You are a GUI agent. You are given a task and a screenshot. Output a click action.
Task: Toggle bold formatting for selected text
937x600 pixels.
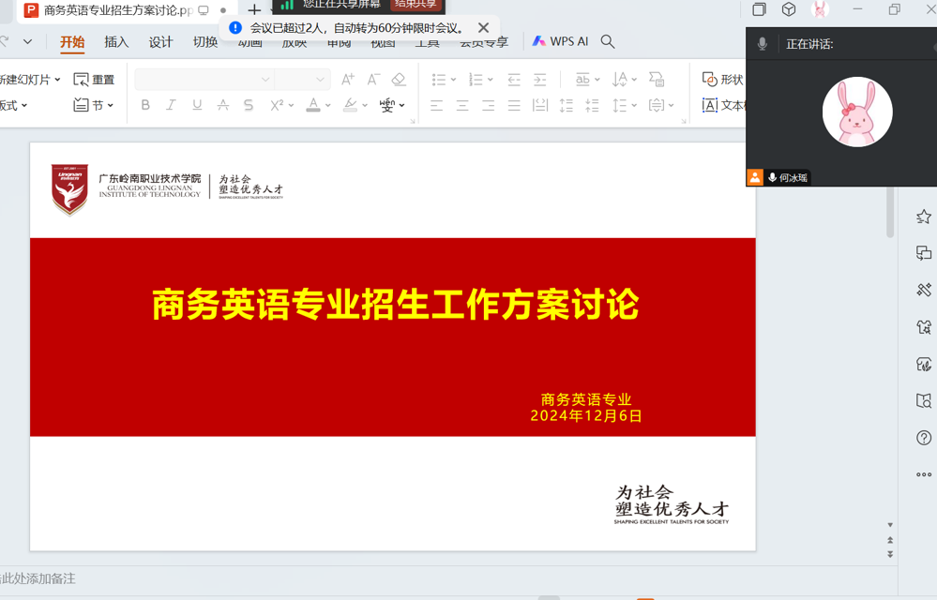tap(145, 105)
